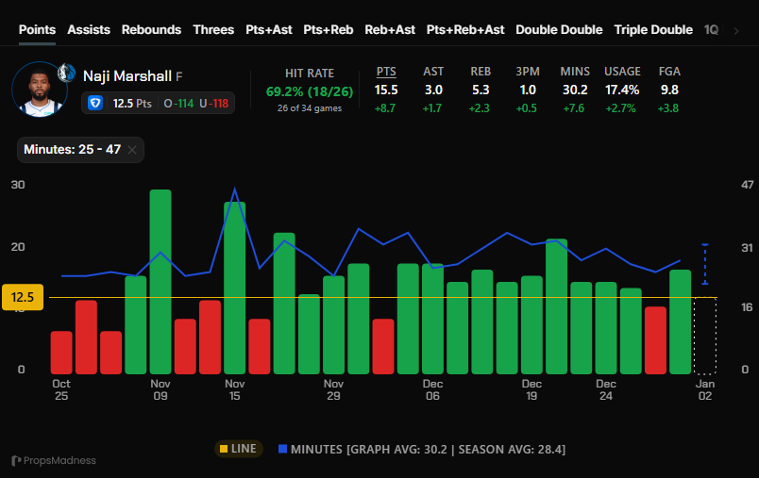Open the Pts+Reb tab
Image resolution: width=759 pixels, height=478 pixels.
pyautogui.click(x=329, y=30)
